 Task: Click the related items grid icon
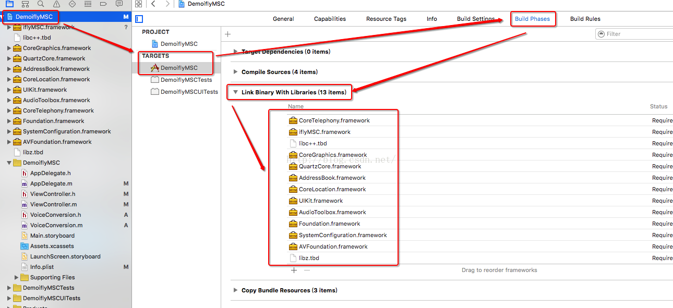click(139, 4)
